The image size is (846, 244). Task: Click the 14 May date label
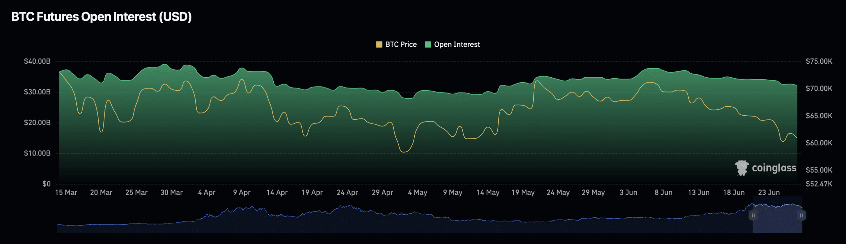coord(488,192)
